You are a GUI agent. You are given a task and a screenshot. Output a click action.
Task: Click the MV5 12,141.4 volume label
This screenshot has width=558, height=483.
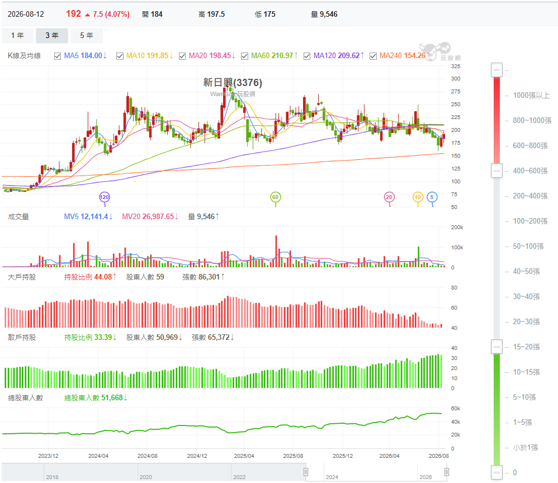pyautogui.click(x=88, y=217)
